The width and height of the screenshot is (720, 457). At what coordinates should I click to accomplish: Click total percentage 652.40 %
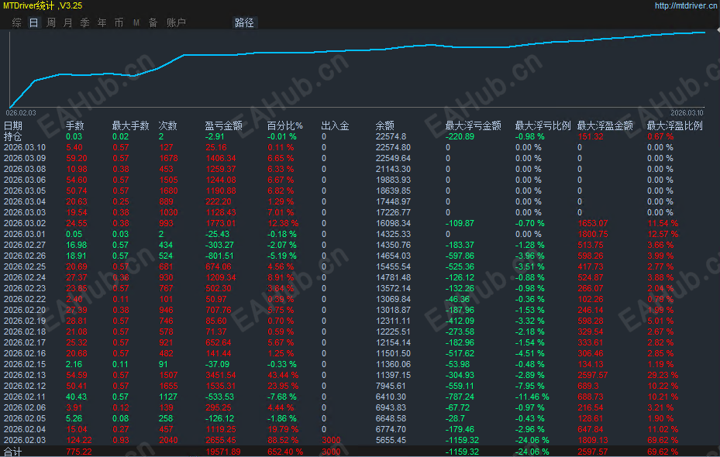(285, 452)
